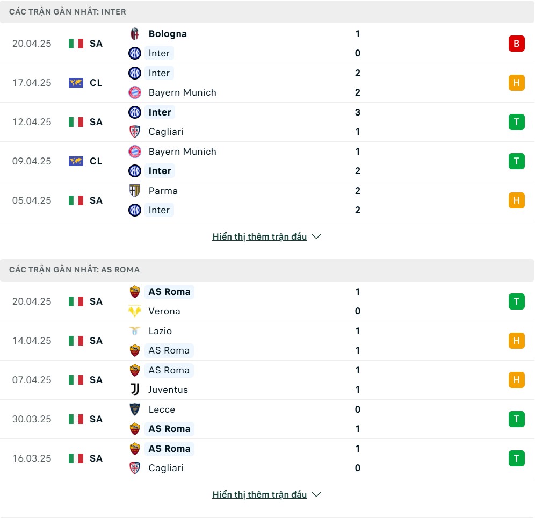
Task: Open the Lecce vs AS Roma match row
Action: [267, 419]
